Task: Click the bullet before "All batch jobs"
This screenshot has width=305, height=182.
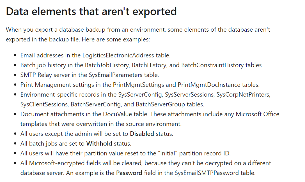Action: (x=15, y=144)
